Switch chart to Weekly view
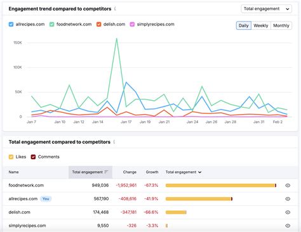 pyautogui.click(x=261, y=25)
